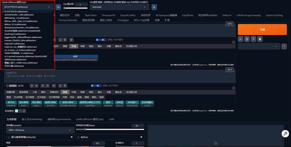Click the translate icon in the 反向词 toolbar
The height and width of the screenshot is (147, 291).
[x=54, y=86]
